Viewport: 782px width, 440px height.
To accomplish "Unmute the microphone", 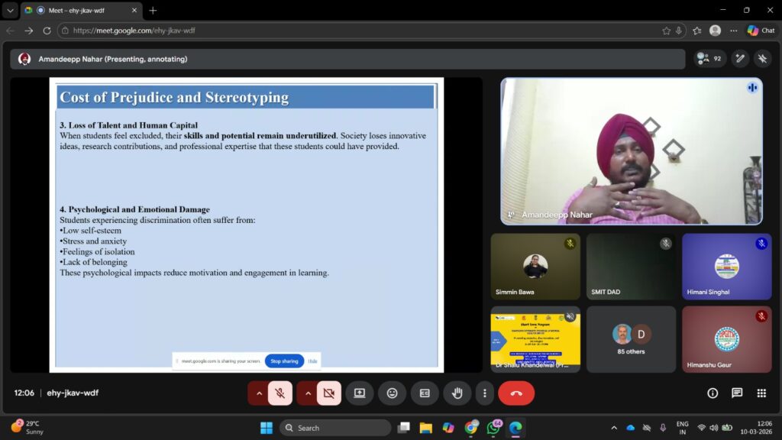I will (280, 393).
